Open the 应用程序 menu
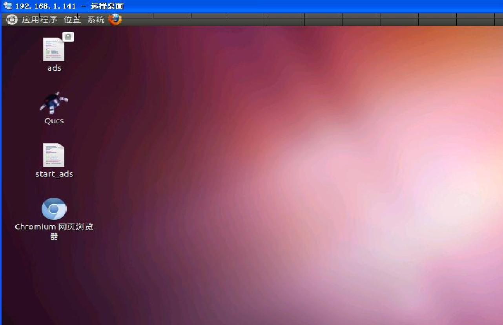503x325 pixels. tap(39, 20)
